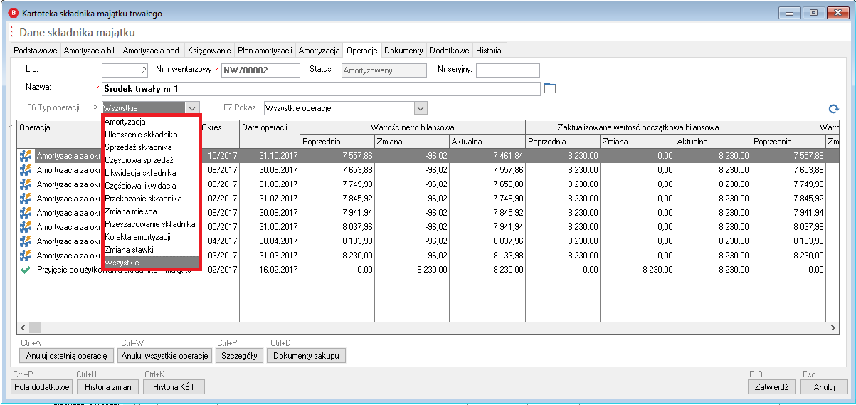The image size is (856, 405).
Task: Click the Nr inwentarzowy field NW/00002
Action: [260, 70]
